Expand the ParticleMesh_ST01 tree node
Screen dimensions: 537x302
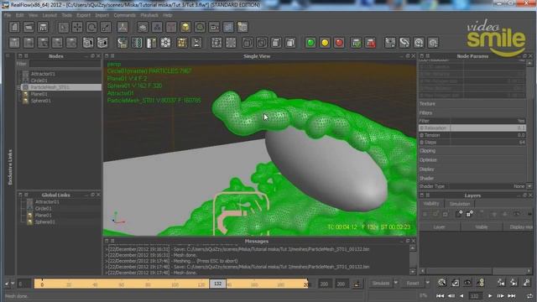(18, 87)
